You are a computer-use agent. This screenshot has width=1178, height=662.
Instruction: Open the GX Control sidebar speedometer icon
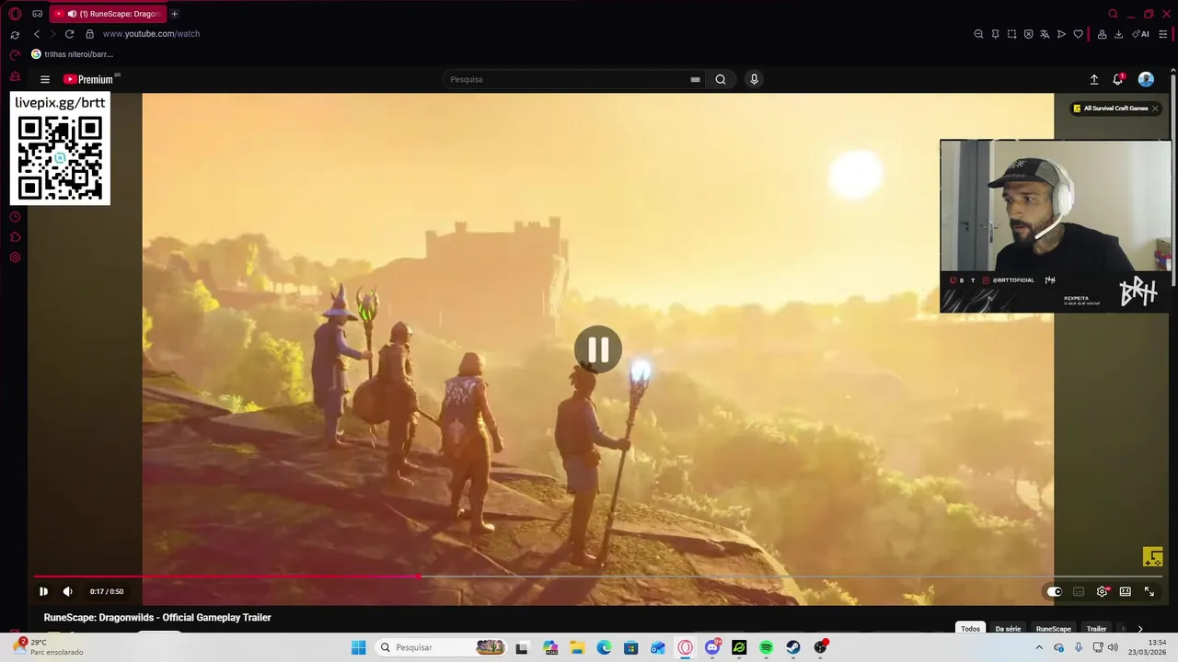[15, 55]
